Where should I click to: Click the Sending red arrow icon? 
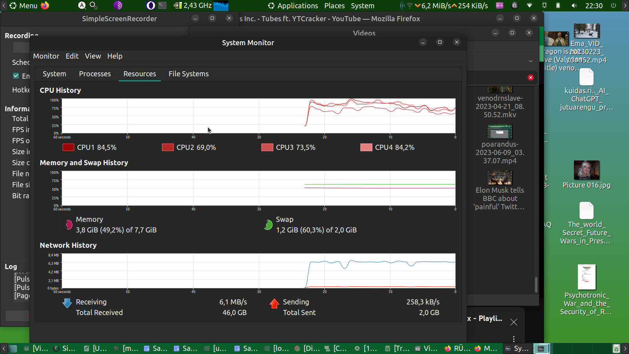[274, 303]
